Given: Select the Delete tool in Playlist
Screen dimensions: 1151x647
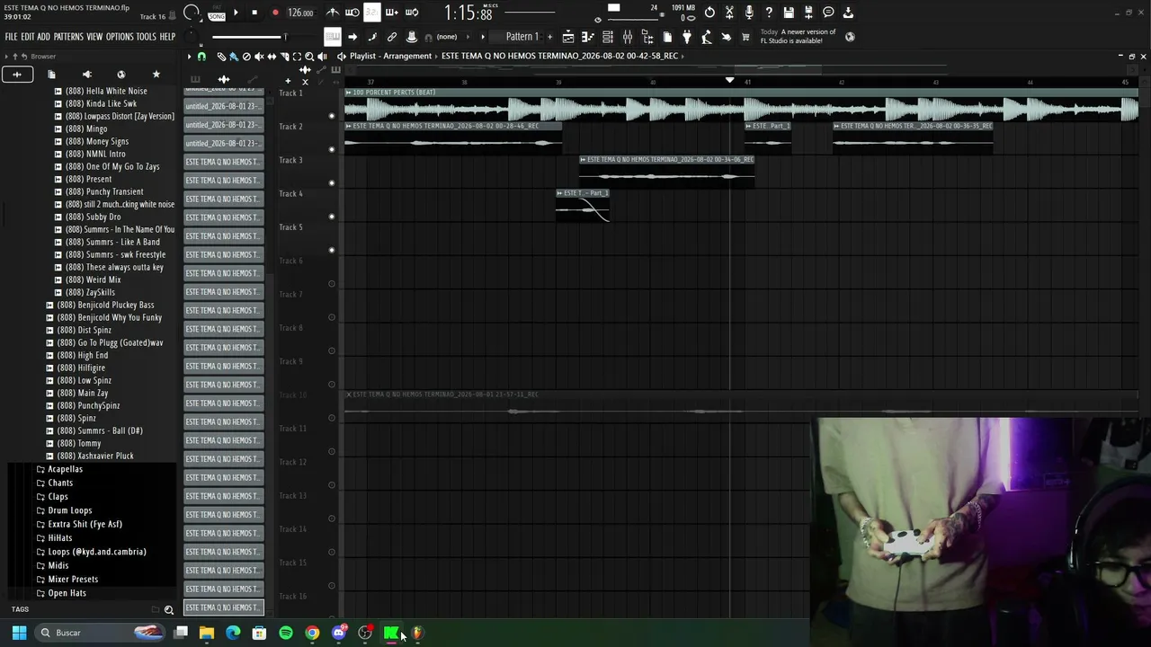Looking at the screenshot, I should point(246,56).
